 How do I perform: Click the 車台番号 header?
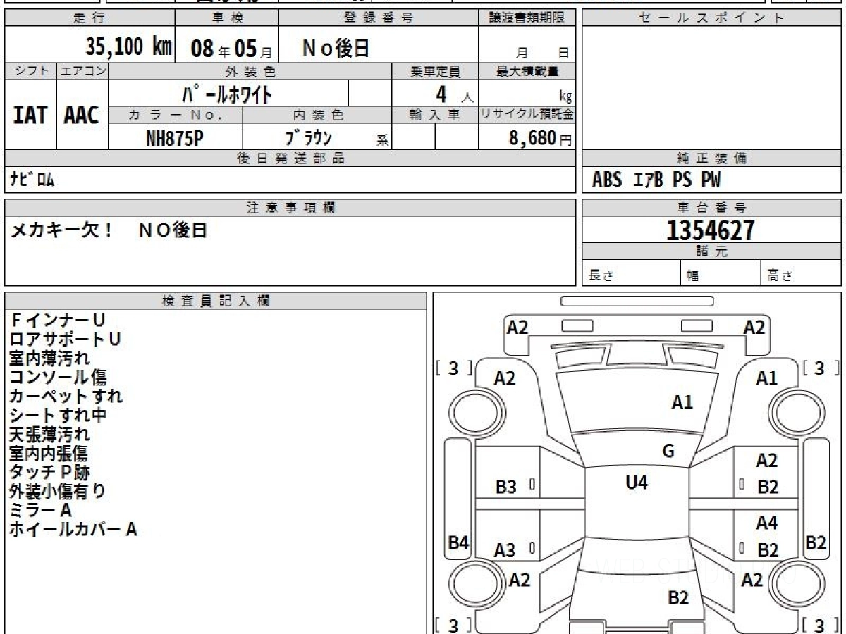[711, 208]
